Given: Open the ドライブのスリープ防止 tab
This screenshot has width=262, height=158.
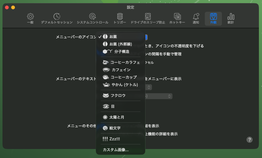Looking at the screenshot, I should (x=148, y=19).
